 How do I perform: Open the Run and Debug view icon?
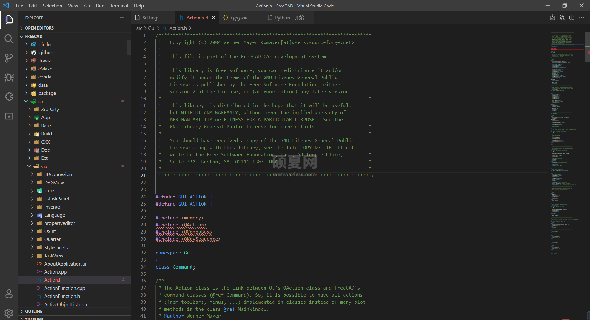(9, 77)
